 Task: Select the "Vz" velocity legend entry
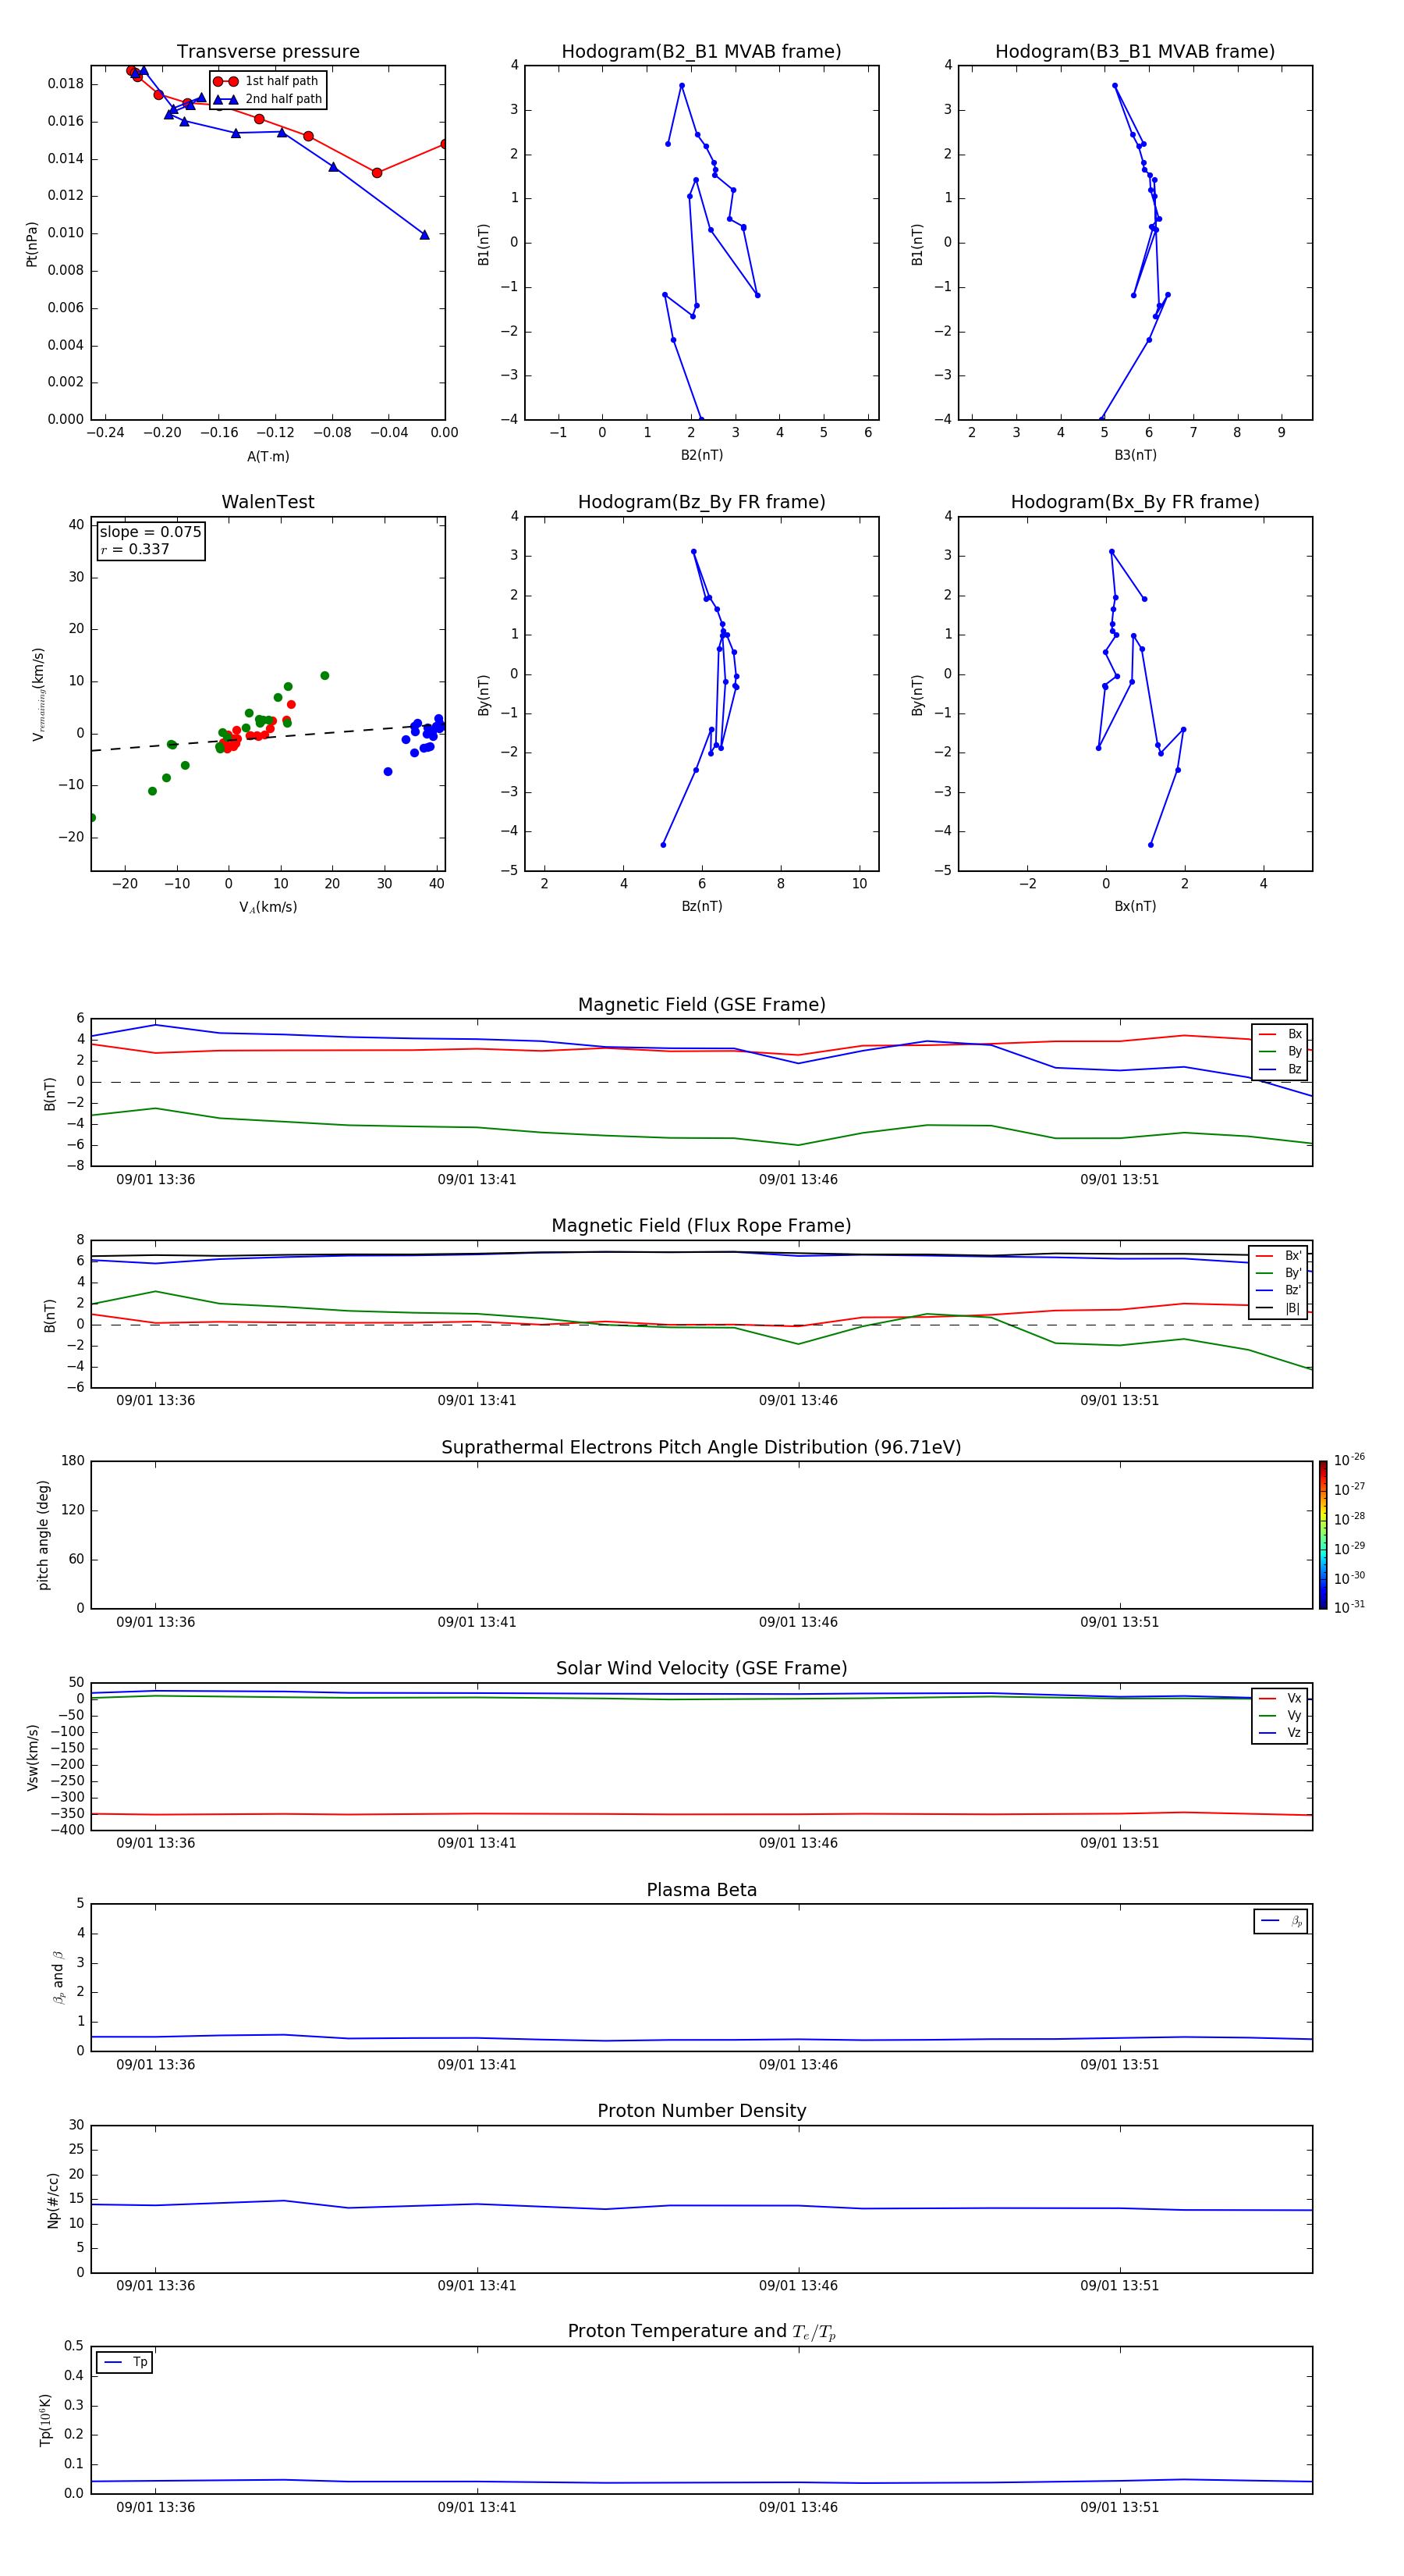(1280, 1732)
